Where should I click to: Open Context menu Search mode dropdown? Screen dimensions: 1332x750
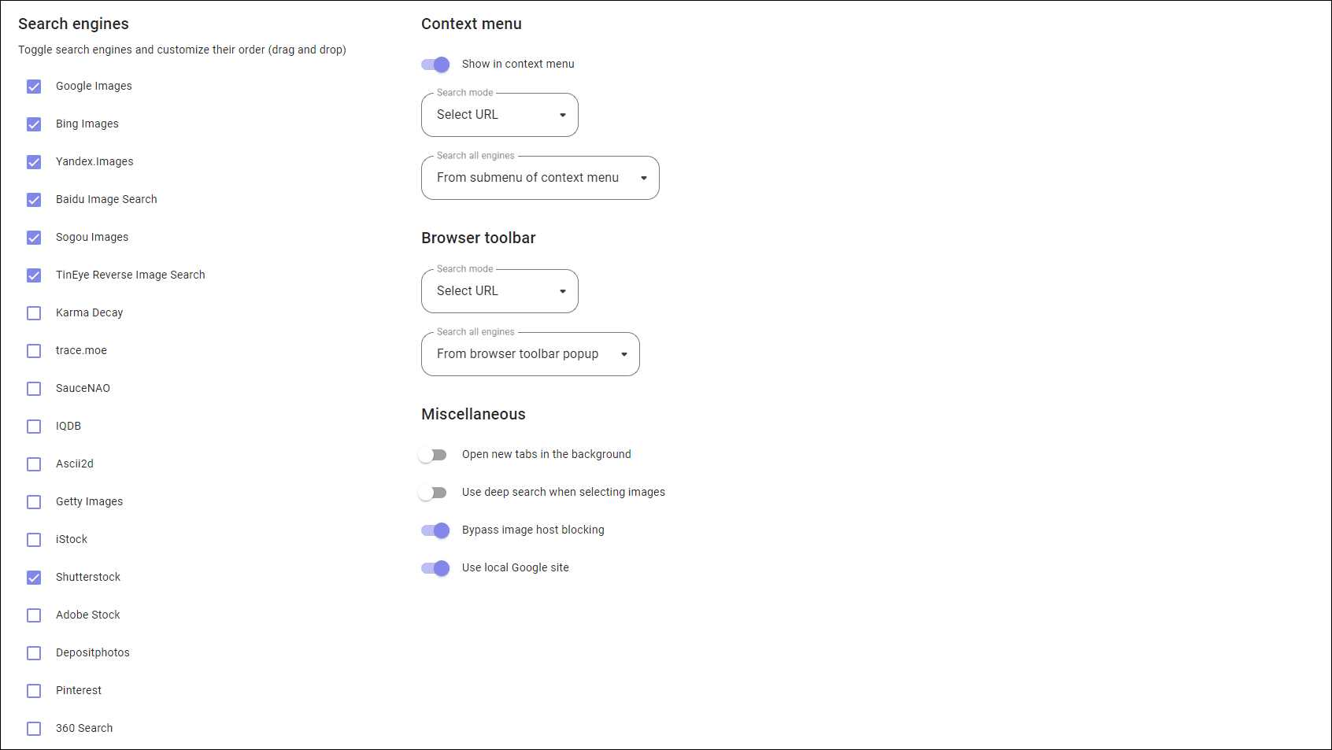pos(500,115)
